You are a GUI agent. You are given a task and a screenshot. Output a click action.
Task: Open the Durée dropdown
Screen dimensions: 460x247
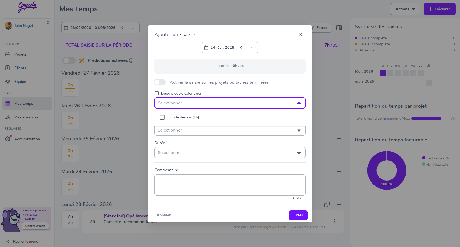(230, 153)
